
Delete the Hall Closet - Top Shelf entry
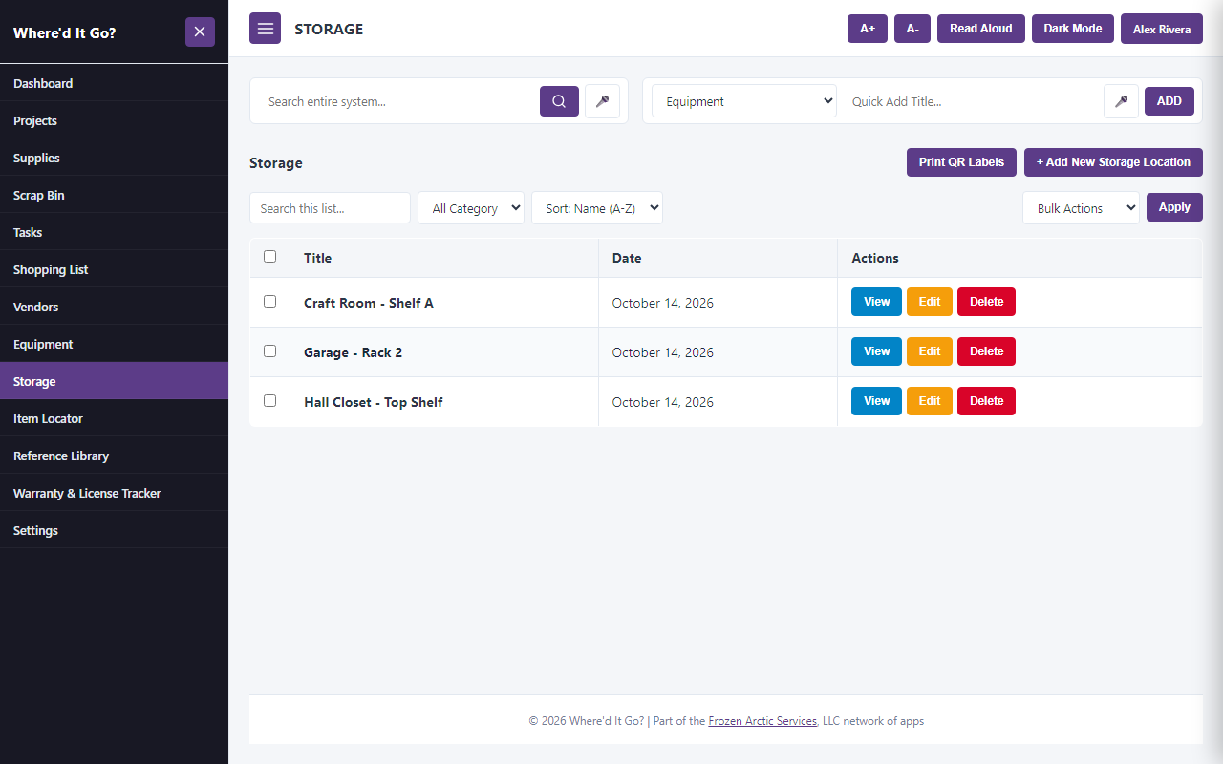tap(986, 401)
